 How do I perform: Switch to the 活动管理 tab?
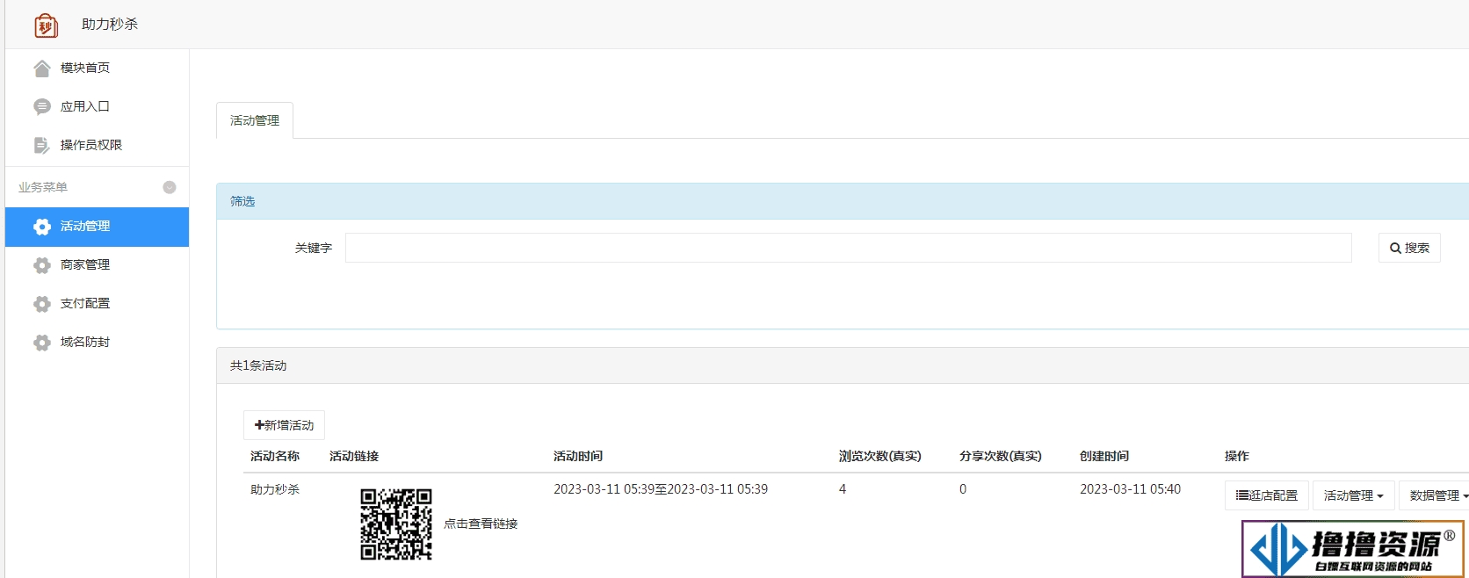(x=255, y=120)
